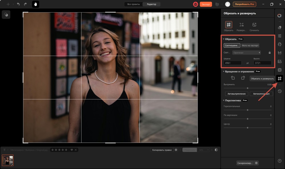Click the red gift icon beside Экспорт
The image size is (285, 169).
coord(196,4)
